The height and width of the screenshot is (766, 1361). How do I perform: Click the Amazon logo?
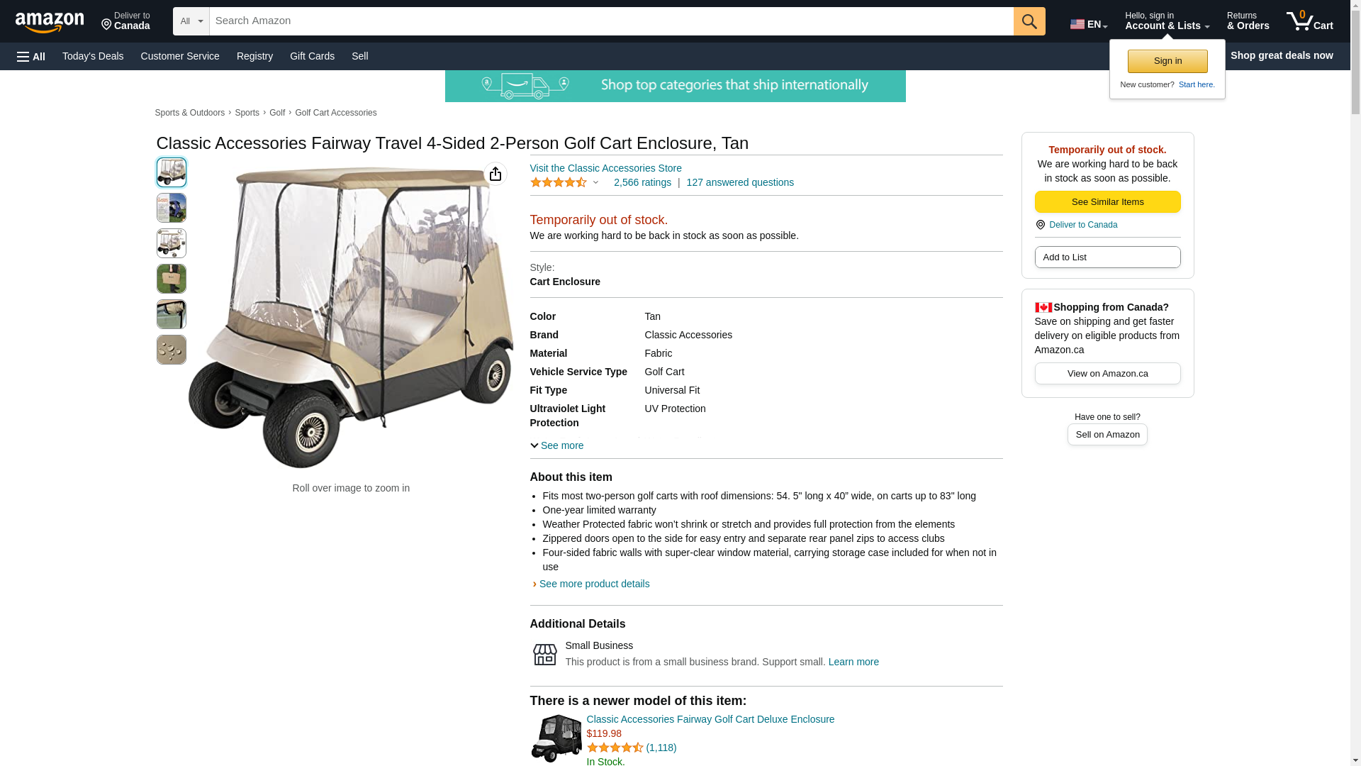(50, 22)
